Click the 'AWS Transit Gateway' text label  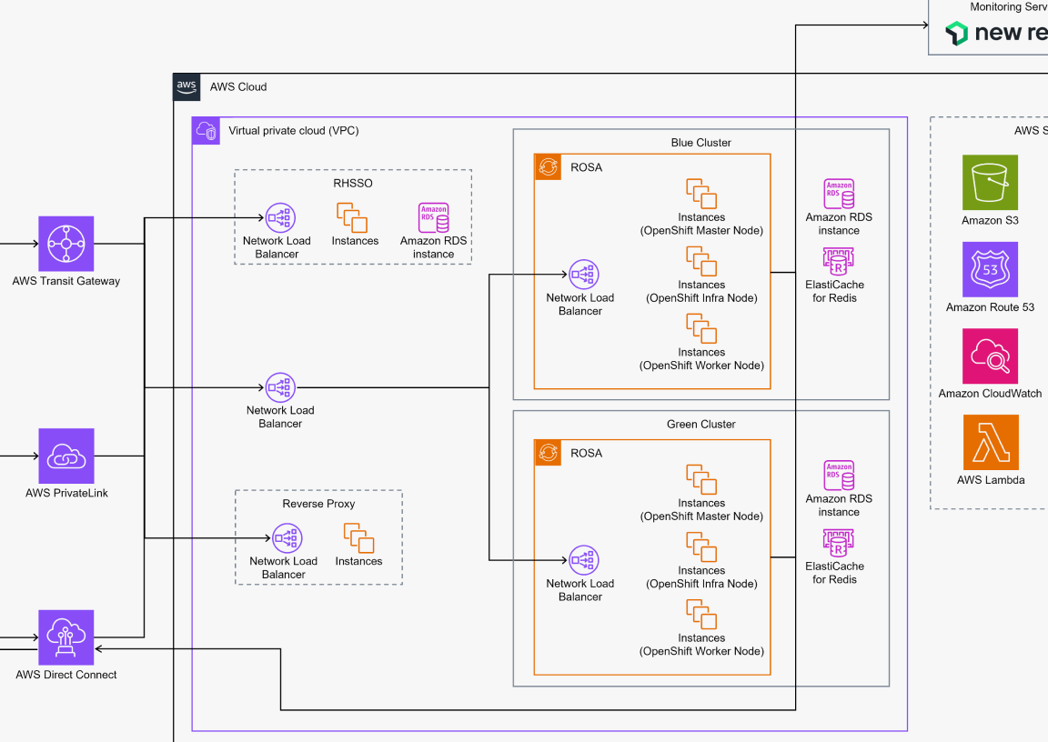66,281
